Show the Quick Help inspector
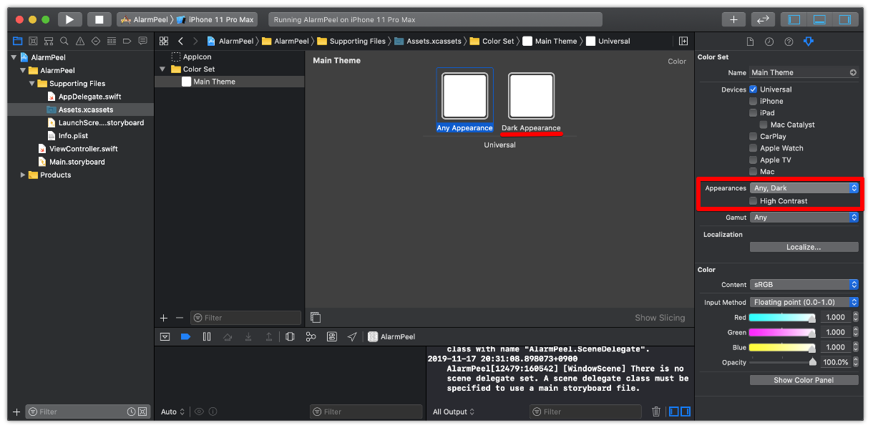 (789, 42)
